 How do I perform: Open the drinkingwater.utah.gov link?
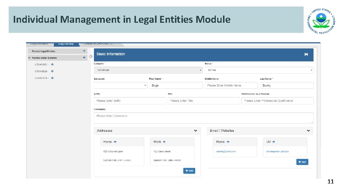coord(278,151)
